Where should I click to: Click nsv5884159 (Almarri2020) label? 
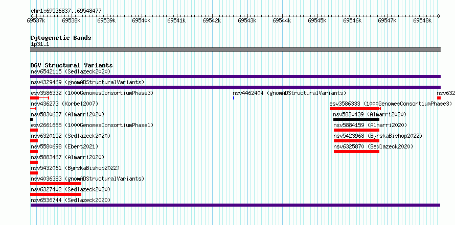(370, 125)
